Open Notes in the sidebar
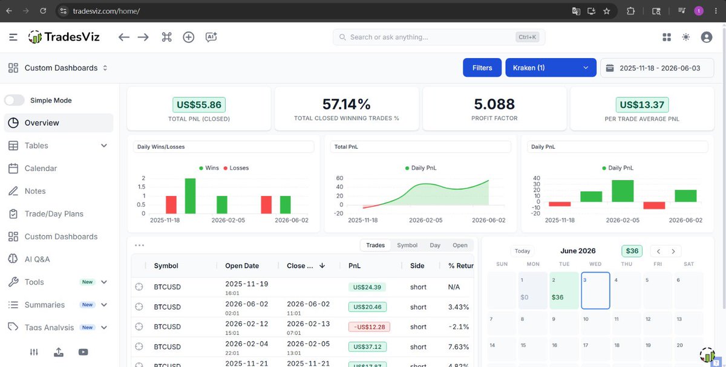Screen dimensions: 726x367 coord(58,191)
